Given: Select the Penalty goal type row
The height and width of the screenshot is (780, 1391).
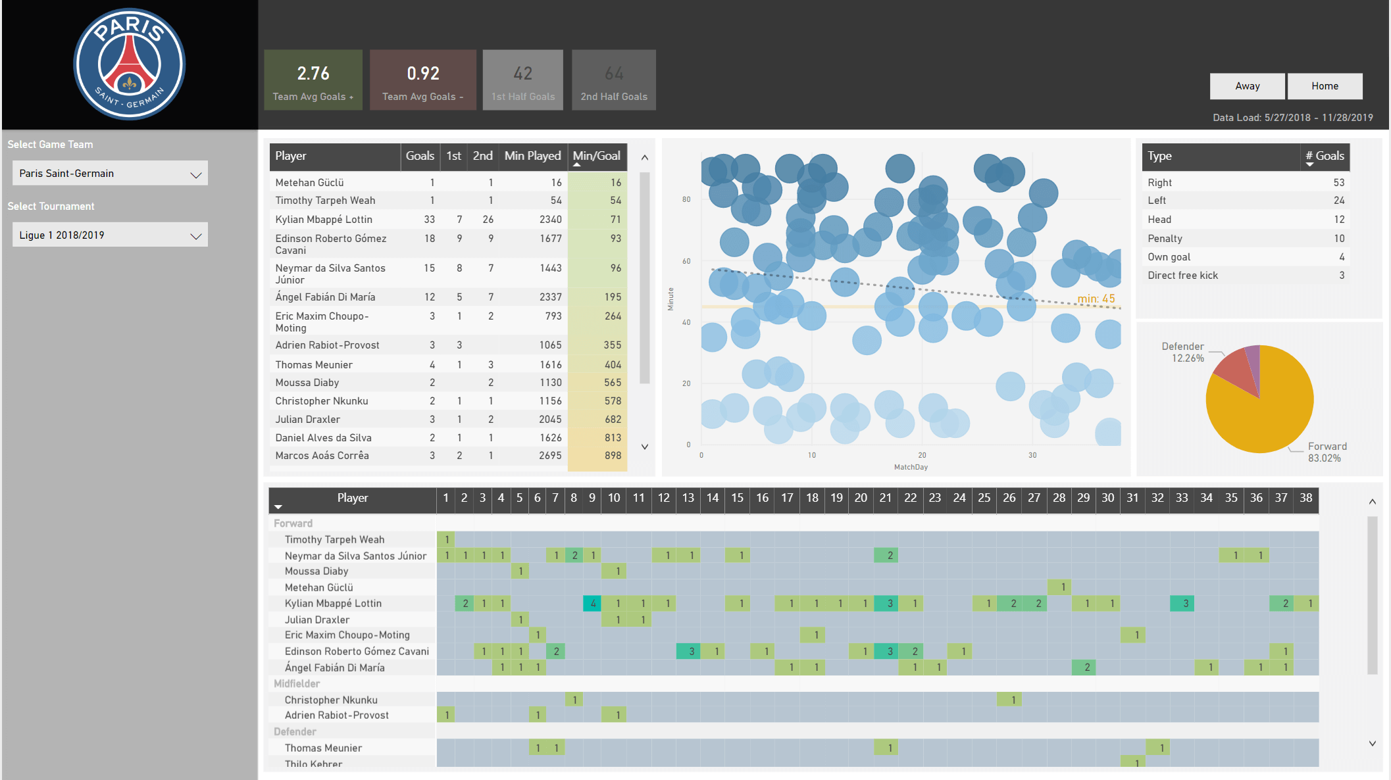Looking at the screenshot, I should click(1246, 238).
